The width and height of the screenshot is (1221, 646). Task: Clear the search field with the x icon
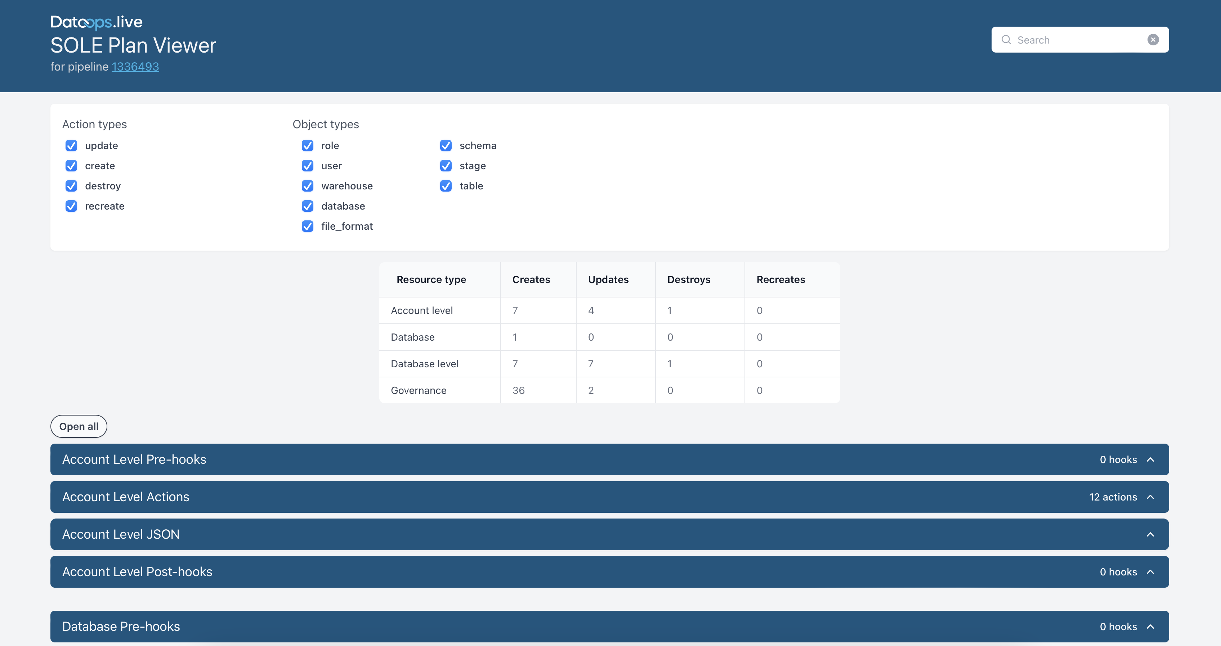[x=1153, y=40]
